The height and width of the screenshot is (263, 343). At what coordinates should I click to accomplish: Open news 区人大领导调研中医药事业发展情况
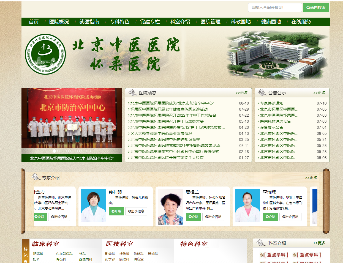tap(161, 133)
